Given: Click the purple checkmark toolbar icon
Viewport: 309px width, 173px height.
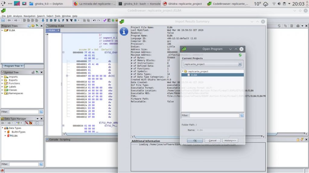Looking at the screenshot, I should point(105,20).
